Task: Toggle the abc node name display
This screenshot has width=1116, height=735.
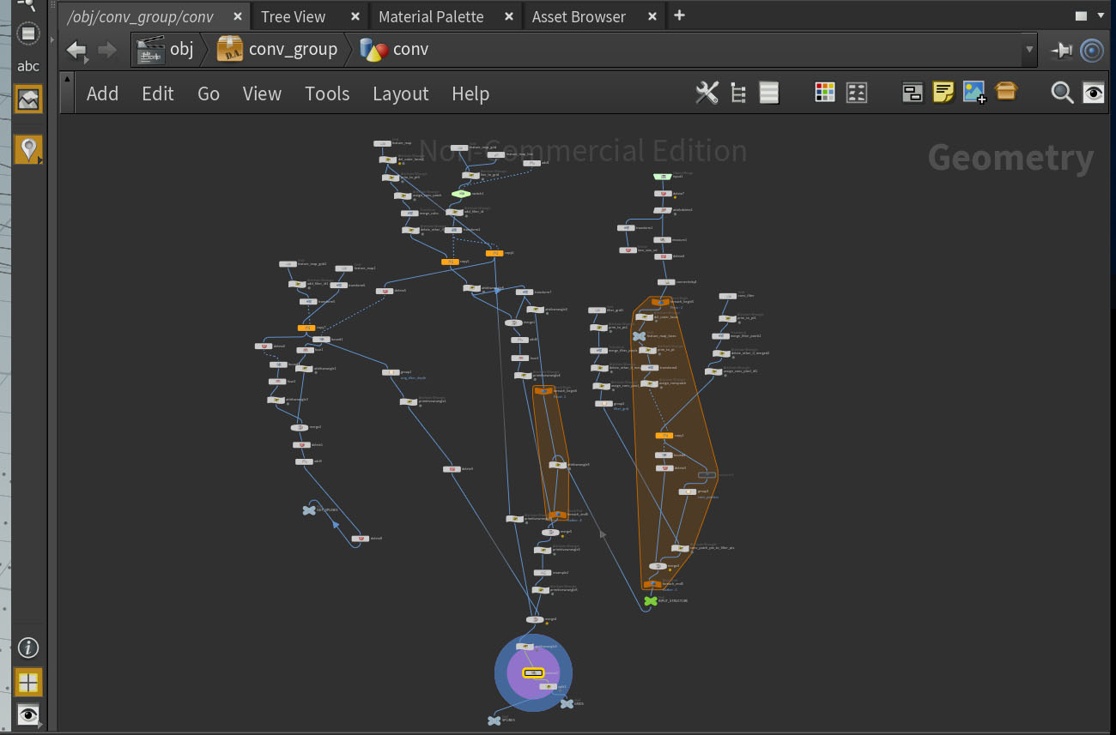Action: point(28,65)
